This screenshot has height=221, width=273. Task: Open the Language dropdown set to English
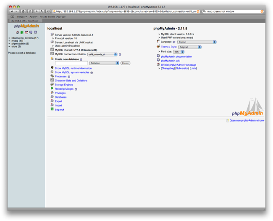pos(197,42)
